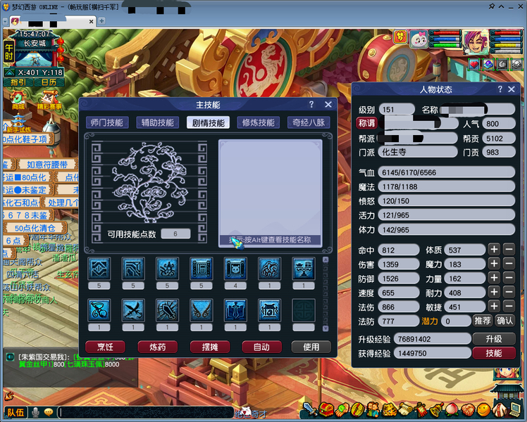The image size is (527, 422).
Task: Increase 敏捷 with its plus button
Action: tap(494, 306)
